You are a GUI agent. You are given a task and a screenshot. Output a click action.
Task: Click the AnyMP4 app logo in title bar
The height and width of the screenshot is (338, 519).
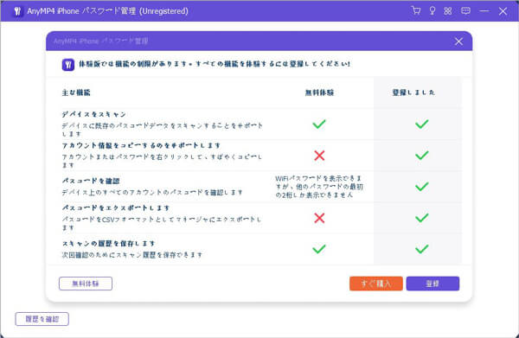17,11
